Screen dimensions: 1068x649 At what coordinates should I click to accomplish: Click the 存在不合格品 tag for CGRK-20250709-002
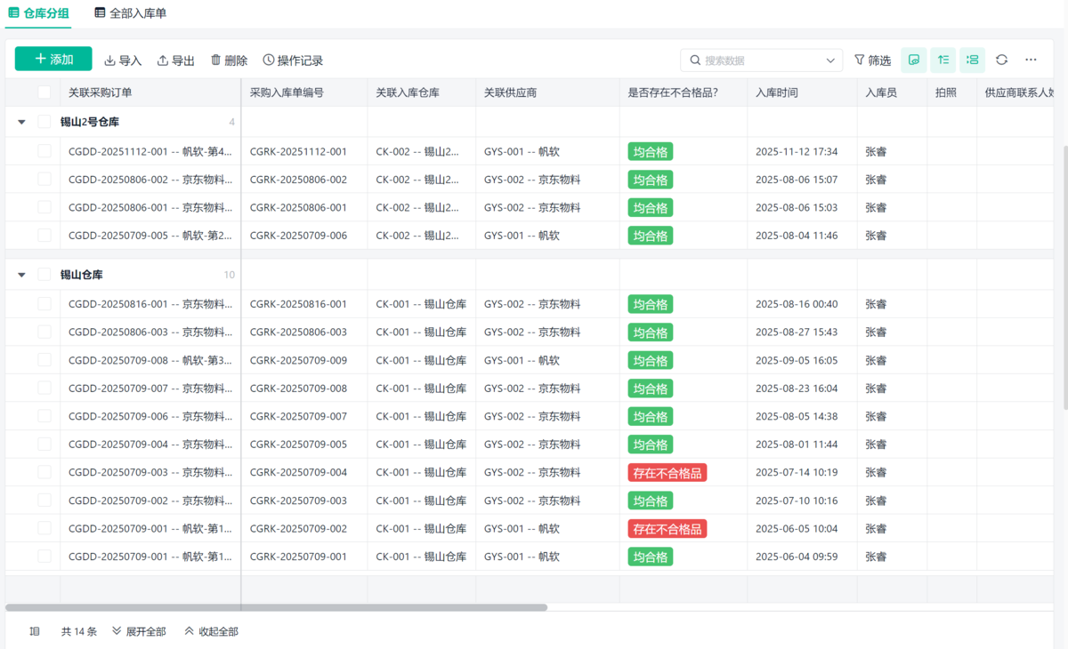point(667,529)
